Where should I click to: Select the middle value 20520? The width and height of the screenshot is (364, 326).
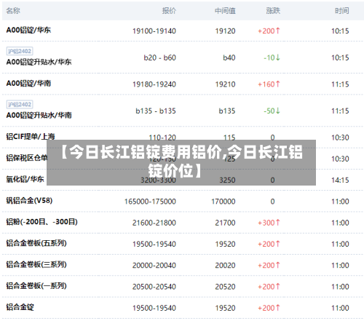point(225,287)
